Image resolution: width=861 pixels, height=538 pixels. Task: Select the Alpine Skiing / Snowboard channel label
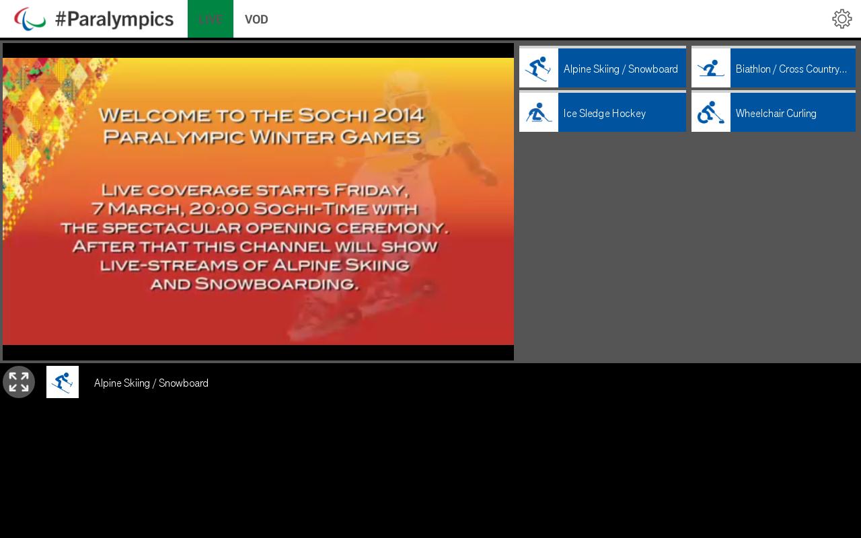(621, 69)
